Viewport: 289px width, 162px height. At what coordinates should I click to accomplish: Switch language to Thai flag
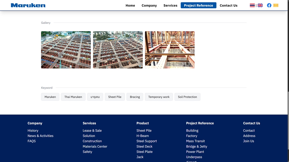click(x=252, y=5)
